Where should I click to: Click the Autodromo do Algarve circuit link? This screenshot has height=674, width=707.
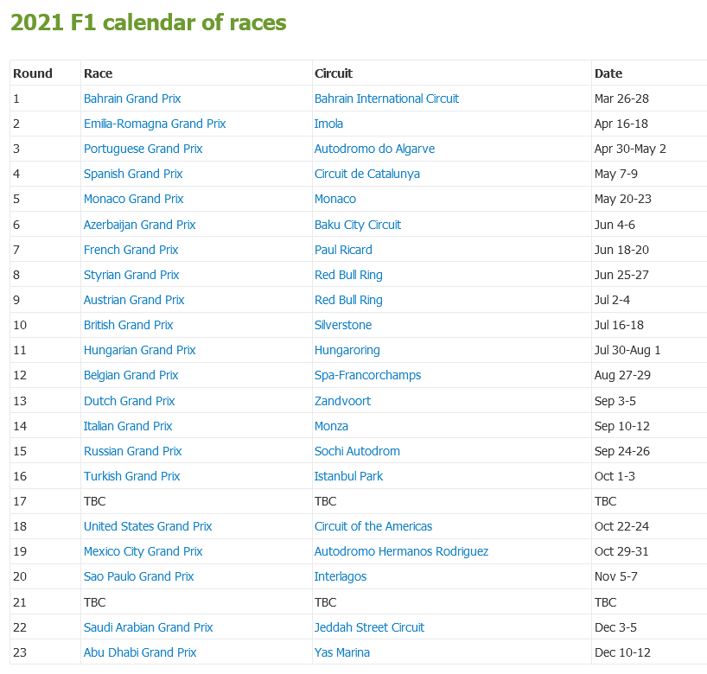[x=374, y=149]
